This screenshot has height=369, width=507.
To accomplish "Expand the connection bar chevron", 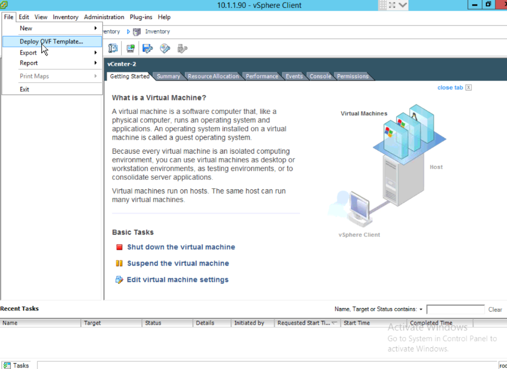I will click(x=403, y=5).
